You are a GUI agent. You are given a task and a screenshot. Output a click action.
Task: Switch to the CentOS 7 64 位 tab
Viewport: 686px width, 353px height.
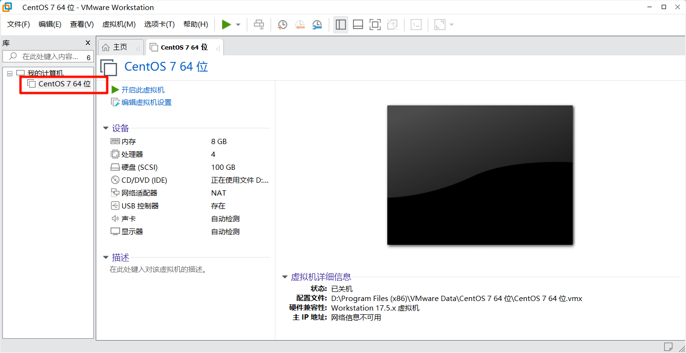[184, 47]
